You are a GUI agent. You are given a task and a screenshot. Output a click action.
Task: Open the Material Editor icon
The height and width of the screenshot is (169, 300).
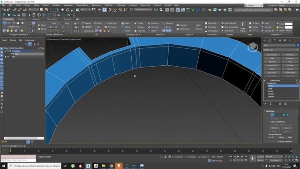click(x=204, y=10)
